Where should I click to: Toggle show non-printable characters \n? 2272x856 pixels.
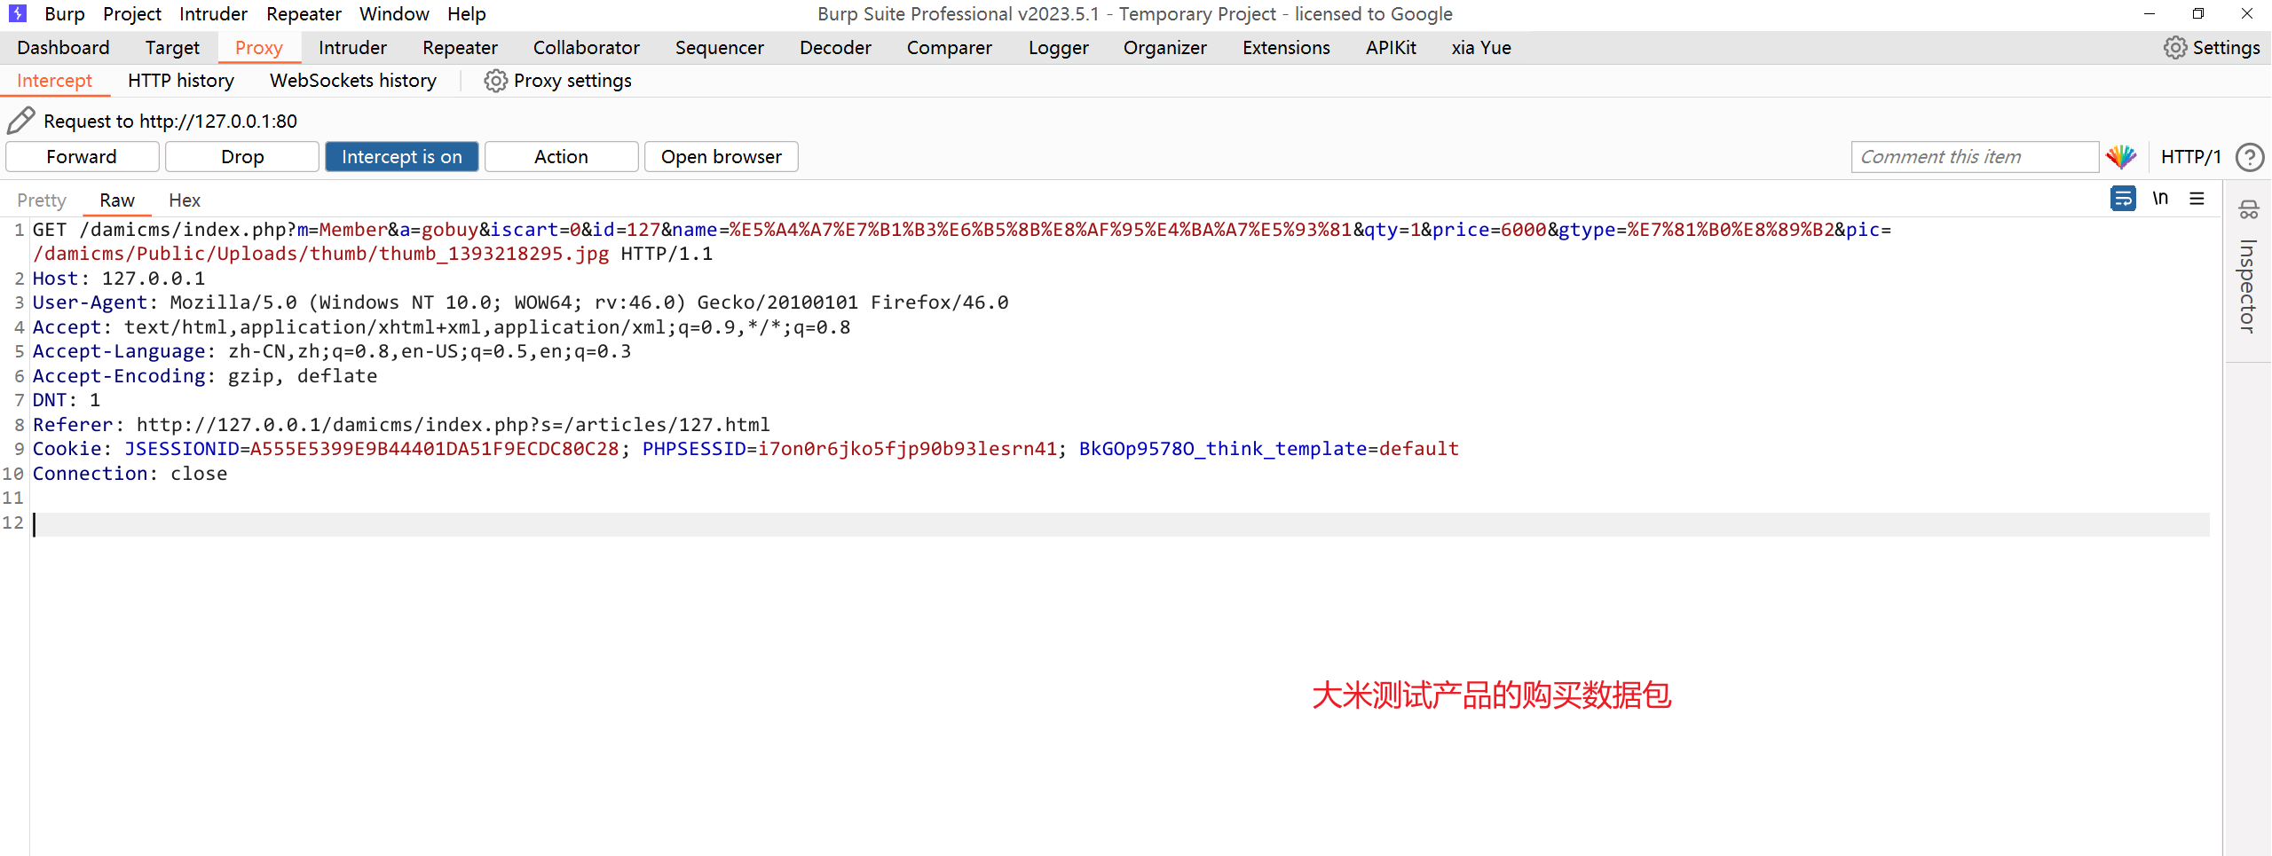pos(2160,199)
